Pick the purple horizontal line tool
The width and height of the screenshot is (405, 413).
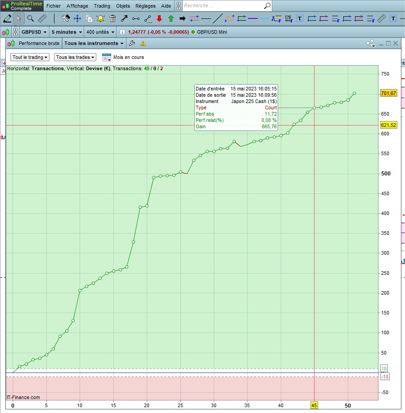[253, 18]
